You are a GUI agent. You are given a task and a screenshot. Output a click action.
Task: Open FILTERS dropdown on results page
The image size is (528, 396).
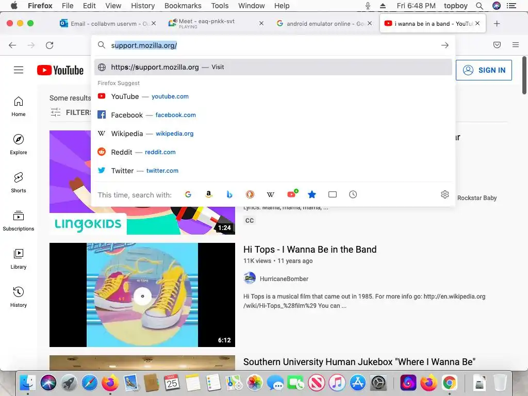click(71, 112)
